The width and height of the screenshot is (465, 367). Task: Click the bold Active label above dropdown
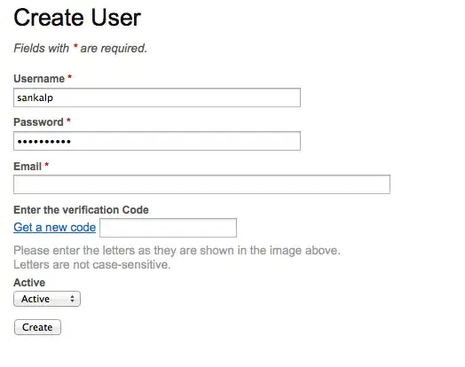click(x=29, y=283)
